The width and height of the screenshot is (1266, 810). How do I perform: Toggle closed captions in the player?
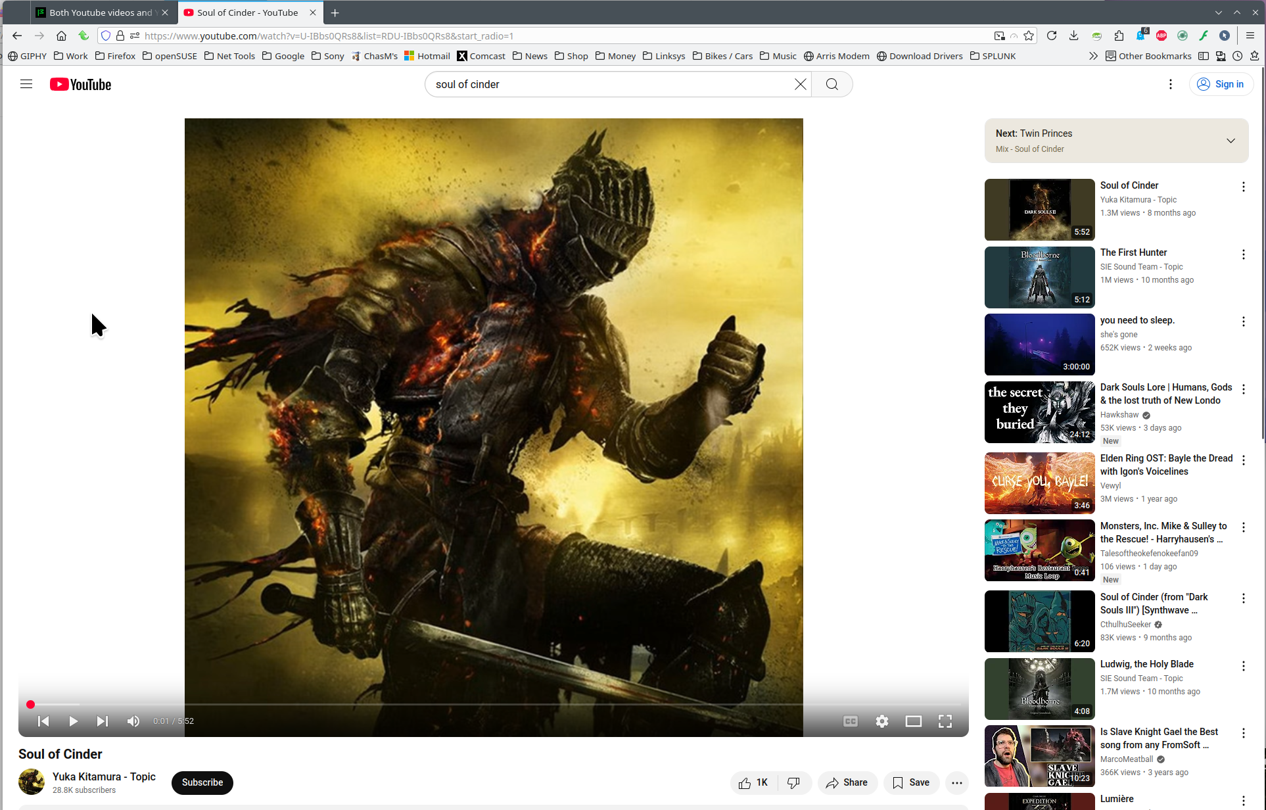[x=850, y=721]
